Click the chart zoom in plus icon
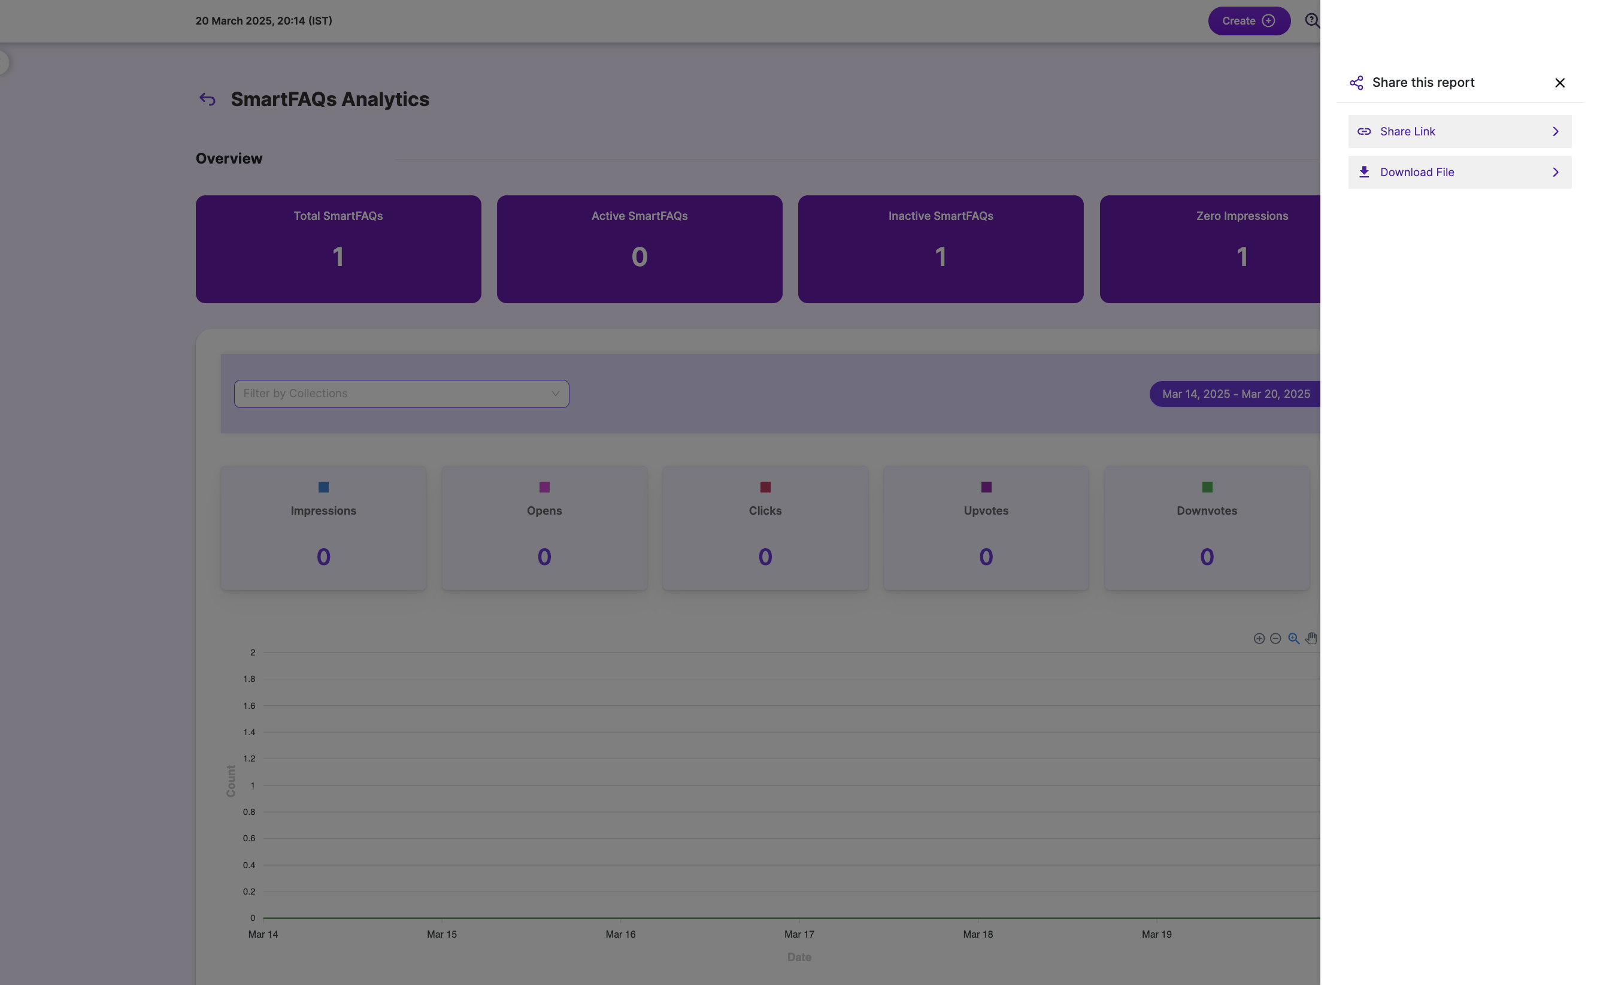The image size is (1600, 985). click(1258, 639)
